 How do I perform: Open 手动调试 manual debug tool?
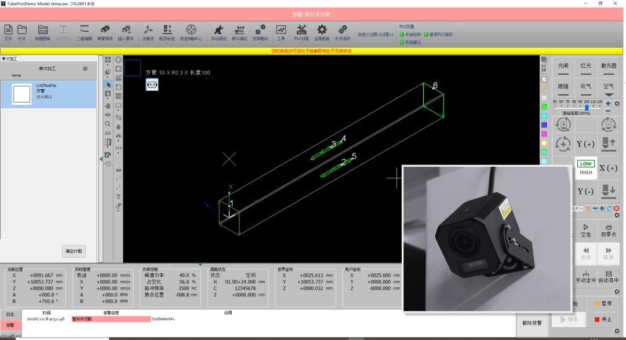coord(219,33)
